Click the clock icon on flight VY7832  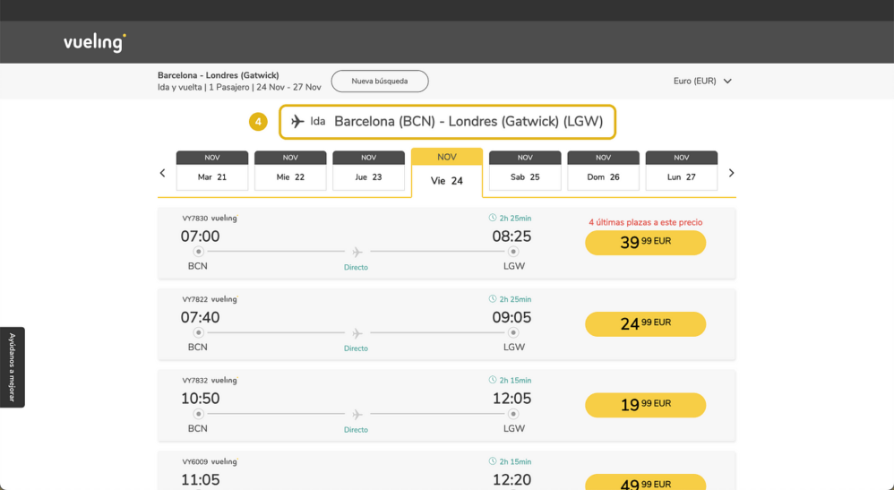coord(493,380)
